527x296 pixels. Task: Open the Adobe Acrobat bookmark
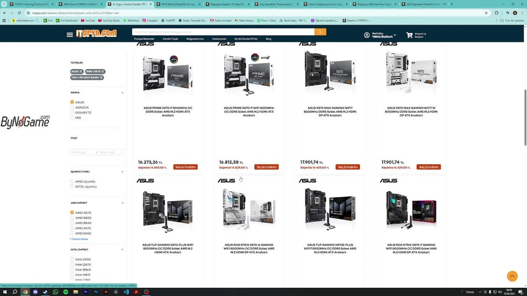[x=221, y=20]
